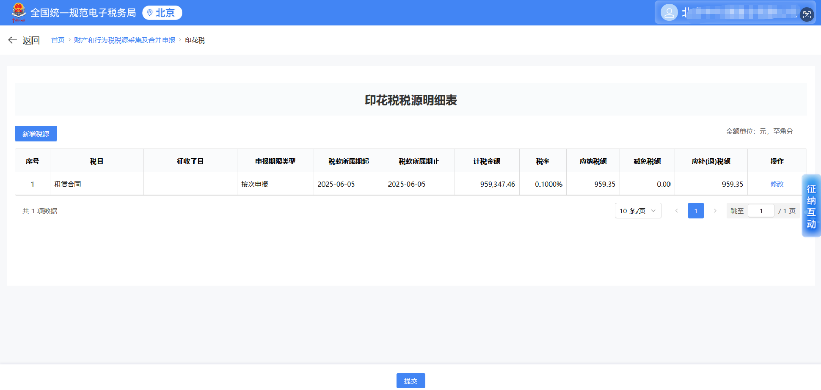
Task: Select page 1 in the pagination
Action: click(696, 210)
